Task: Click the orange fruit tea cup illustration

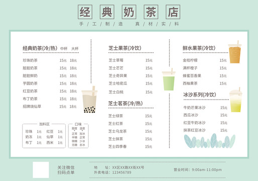Action: 235,52
